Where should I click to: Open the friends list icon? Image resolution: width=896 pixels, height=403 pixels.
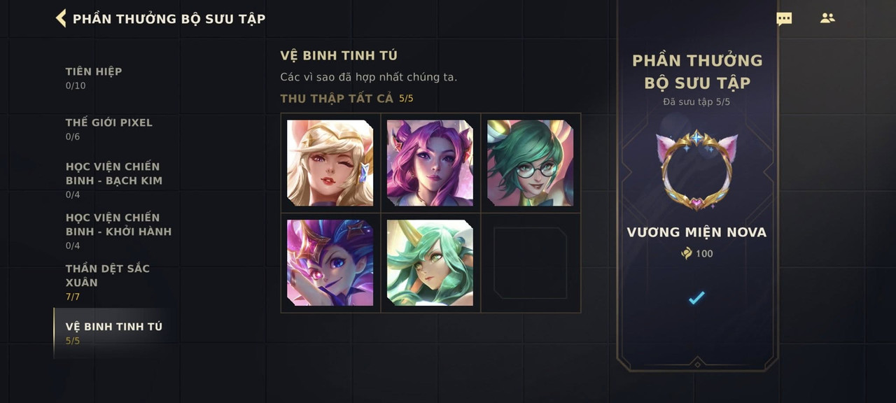click(x=827, y=18)
